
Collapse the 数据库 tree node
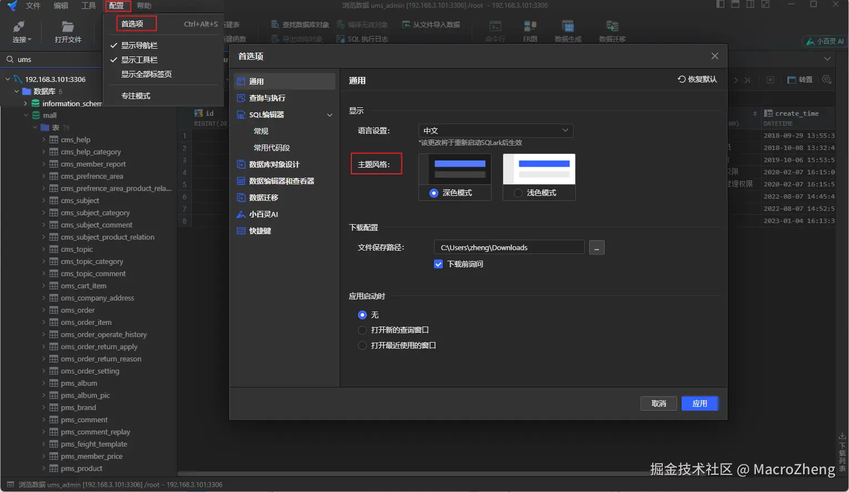coord(17,91)
